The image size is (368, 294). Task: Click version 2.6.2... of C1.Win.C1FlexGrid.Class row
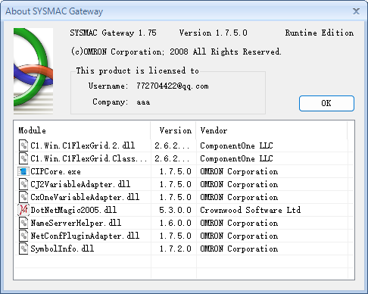(x=172, y=158)
